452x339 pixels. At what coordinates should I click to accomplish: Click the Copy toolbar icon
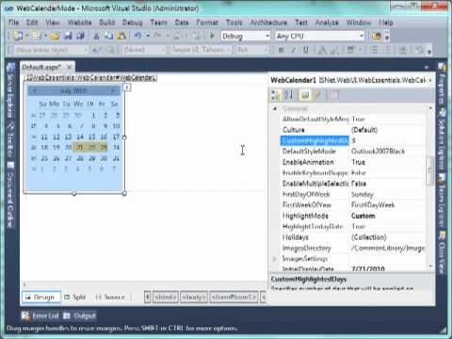coord(109,36)
